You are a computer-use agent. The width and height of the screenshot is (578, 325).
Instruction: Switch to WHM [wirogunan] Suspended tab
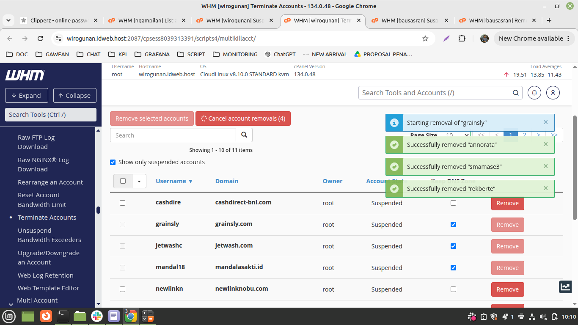[x=234, y=20]
